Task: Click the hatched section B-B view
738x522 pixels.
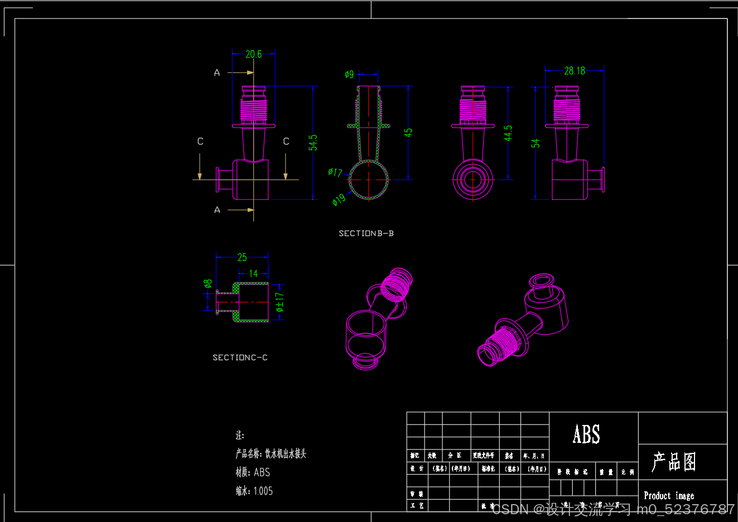Action: coord(368,143)
